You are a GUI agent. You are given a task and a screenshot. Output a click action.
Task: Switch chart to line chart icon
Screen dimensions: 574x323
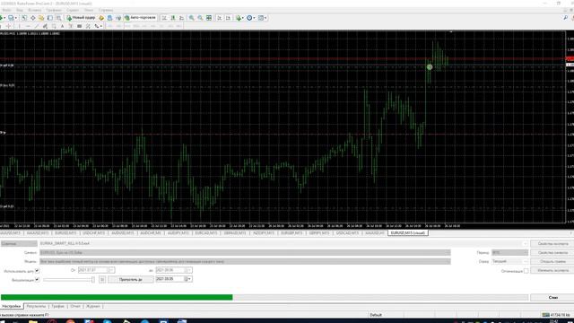tap(181, 18)
